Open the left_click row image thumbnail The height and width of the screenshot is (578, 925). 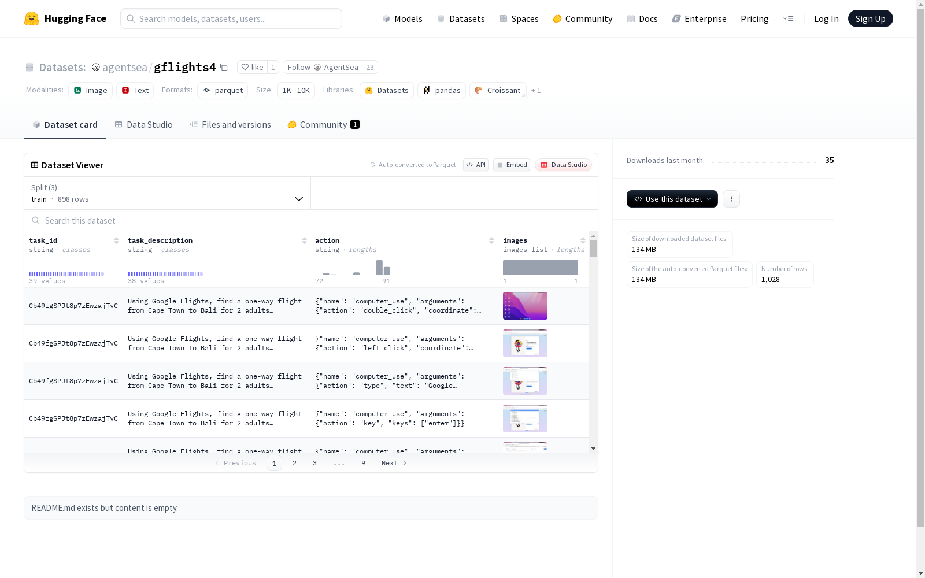[525, 343]
